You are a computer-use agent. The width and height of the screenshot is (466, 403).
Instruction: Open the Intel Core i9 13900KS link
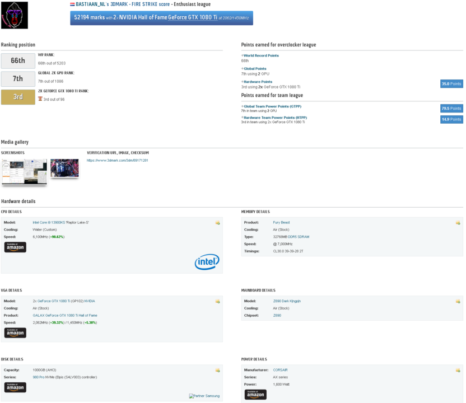[60, 223]
